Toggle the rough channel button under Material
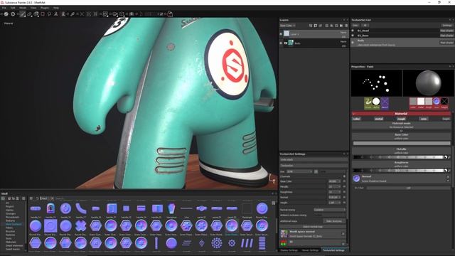Viewport: 455px width, 256px height. pyautogui.click(x=402, y=119)
